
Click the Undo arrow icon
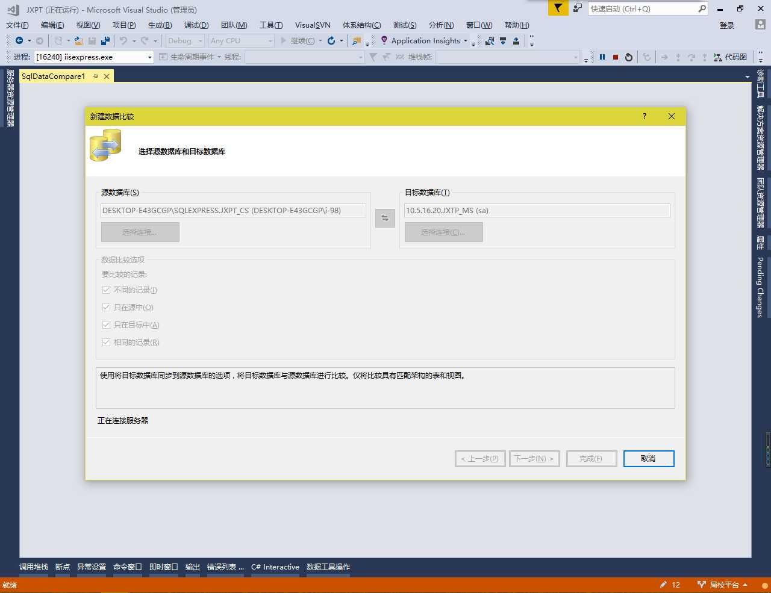tap(123, 40)
